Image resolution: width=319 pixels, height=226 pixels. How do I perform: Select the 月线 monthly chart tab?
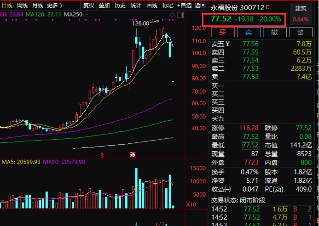38,6
